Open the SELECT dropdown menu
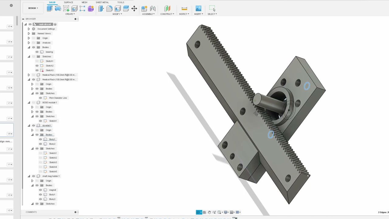This screenshot has width=389, height=219. click(212, 14)
